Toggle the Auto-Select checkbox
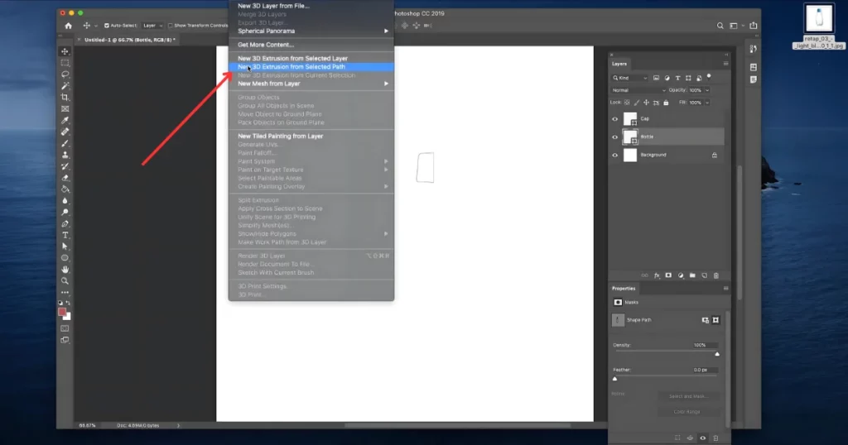Viewport: 848px width, 445px height. [107, 26]
